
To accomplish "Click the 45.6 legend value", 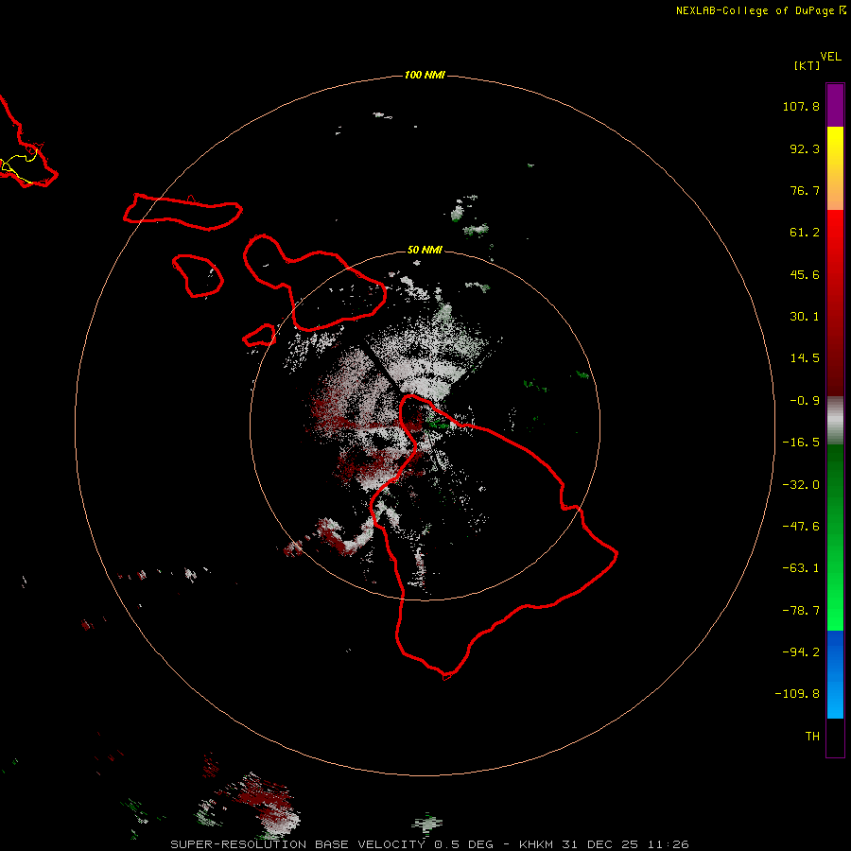I will (805, 274).
